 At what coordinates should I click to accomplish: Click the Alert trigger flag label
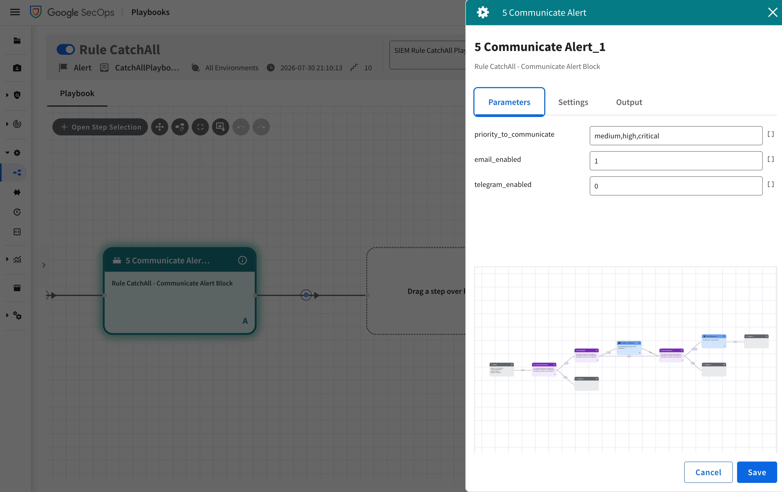[x=82, y=68]
